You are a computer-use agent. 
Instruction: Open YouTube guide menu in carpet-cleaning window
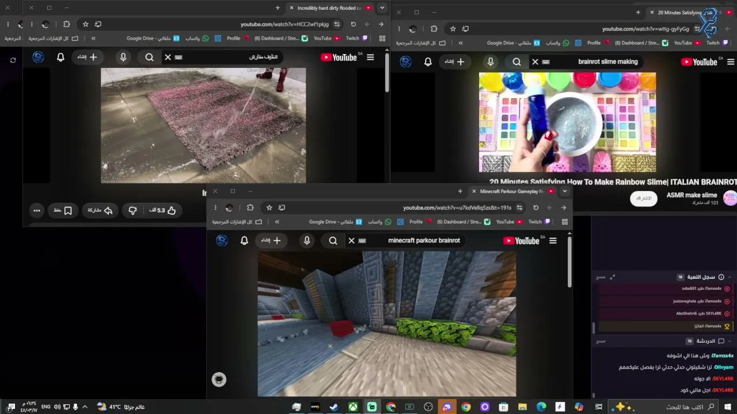[370, 57]
